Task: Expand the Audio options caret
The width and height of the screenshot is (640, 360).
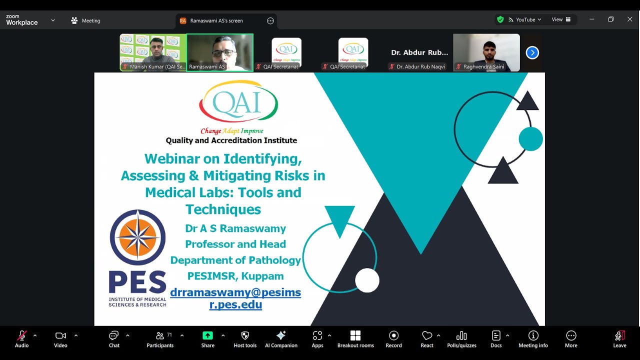Action: tap(35, 335)
